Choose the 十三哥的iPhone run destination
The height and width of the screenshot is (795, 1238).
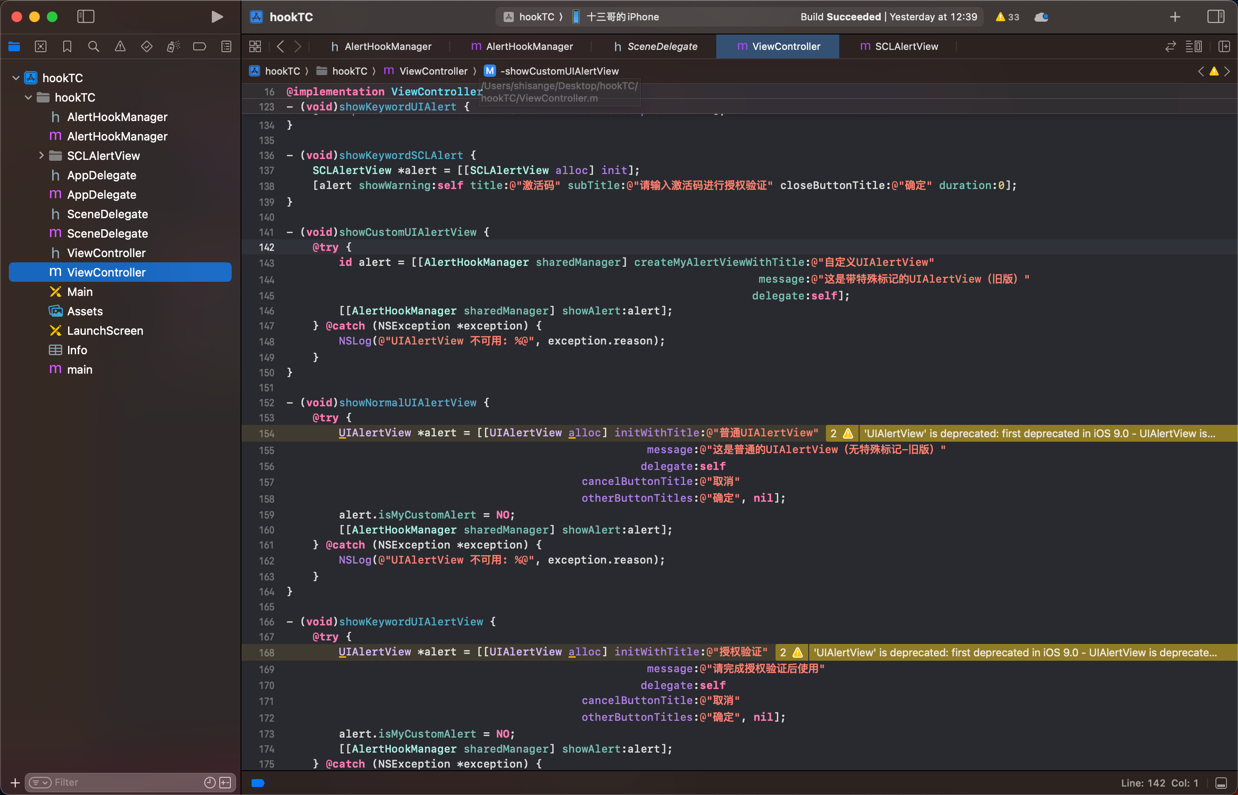click(616, 16)
